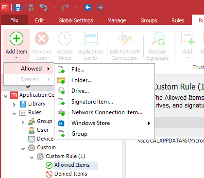Click the blue back navigation arrow
Screen dimensions: 204x178
[x=88, y=7]
